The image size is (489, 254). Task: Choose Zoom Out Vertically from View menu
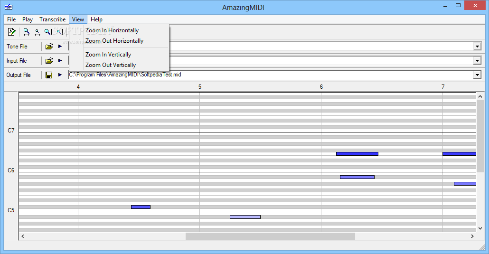click(119, 65)
